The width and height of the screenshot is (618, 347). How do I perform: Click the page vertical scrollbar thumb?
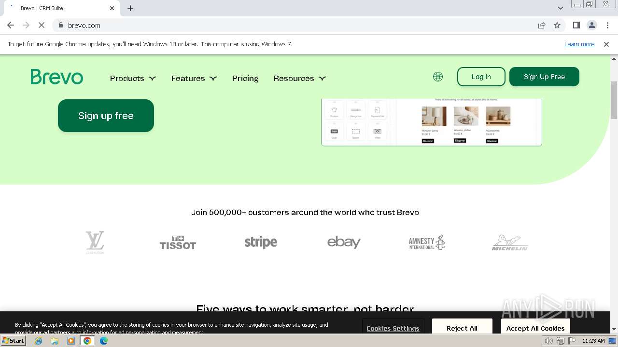tap(614, 100)
